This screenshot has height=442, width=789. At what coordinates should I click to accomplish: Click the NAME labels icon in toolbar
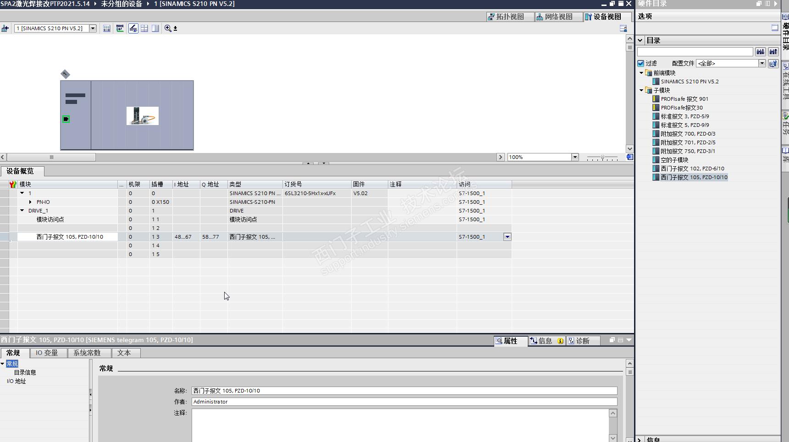[x=120, y=28]
